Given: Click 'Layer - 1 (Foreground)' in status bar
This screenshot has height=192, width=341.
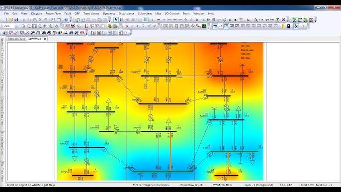Looking at the screenshot, I should pyautogui.click(x=258, y=185).
